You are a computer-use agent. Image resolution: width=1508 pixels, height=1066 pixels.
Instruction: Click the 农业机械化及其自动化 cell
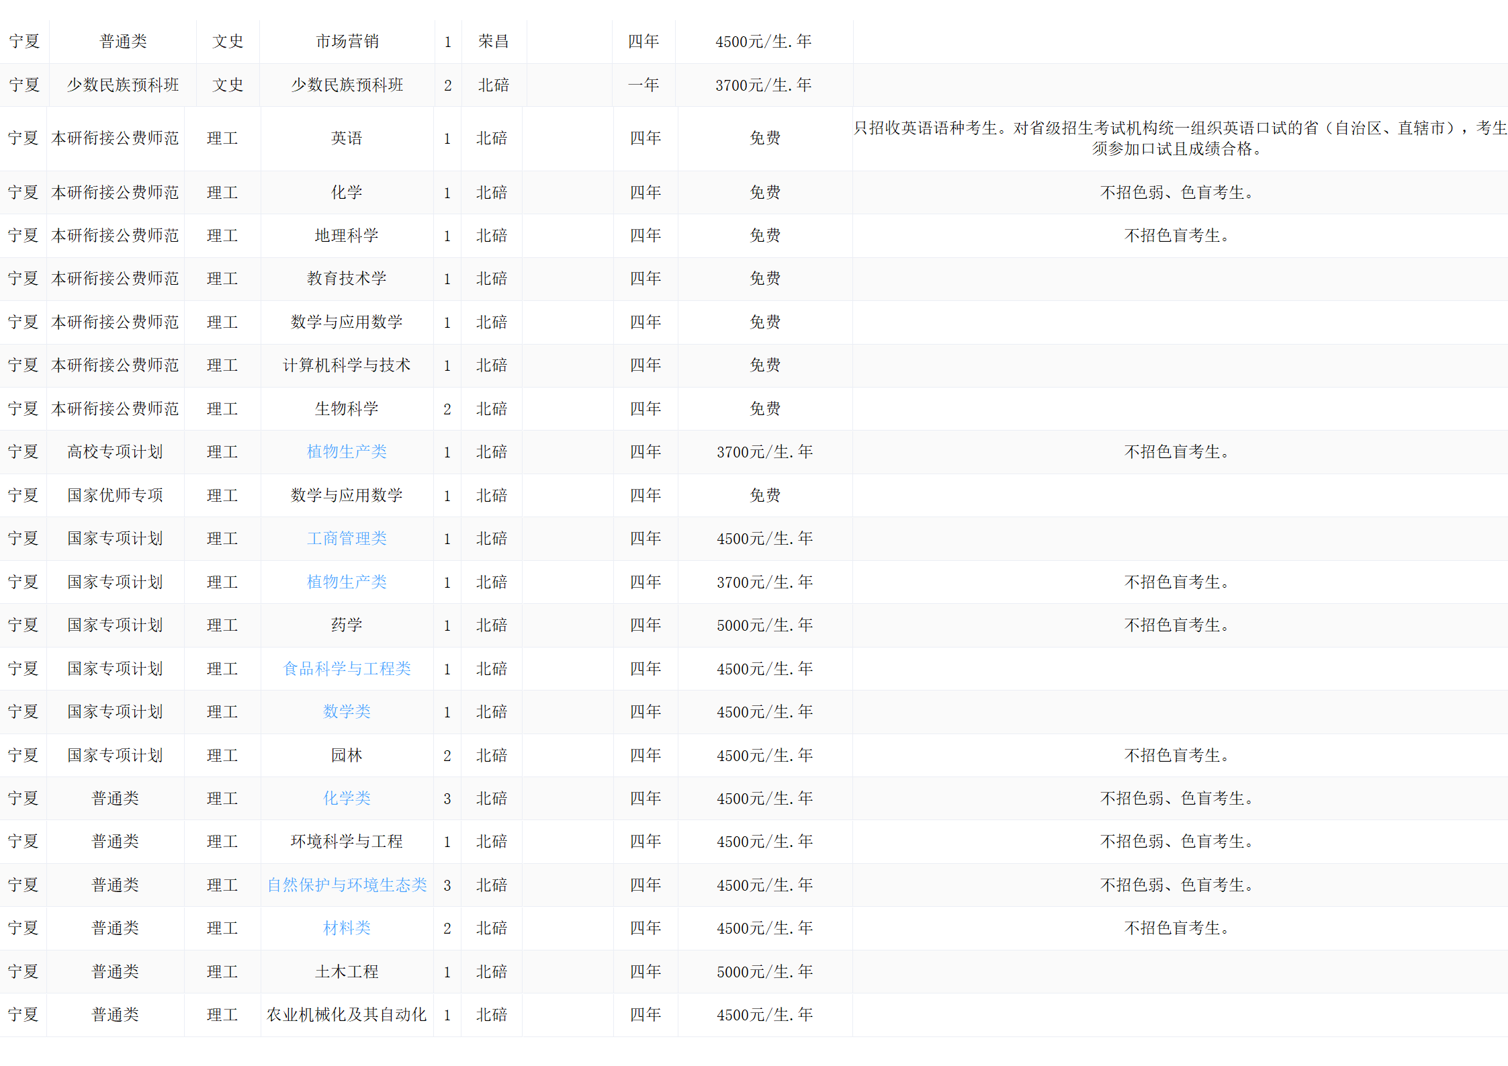(347, 1015)
